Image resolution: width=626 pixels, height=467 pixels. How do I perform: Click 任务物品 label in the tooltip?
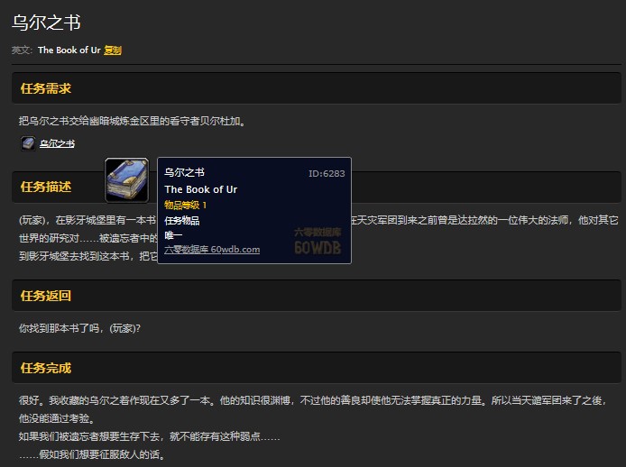[182, 220]
